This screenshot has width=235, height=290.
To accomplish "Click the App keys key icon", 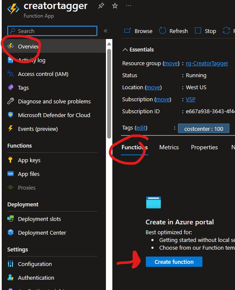I will 10,160.
